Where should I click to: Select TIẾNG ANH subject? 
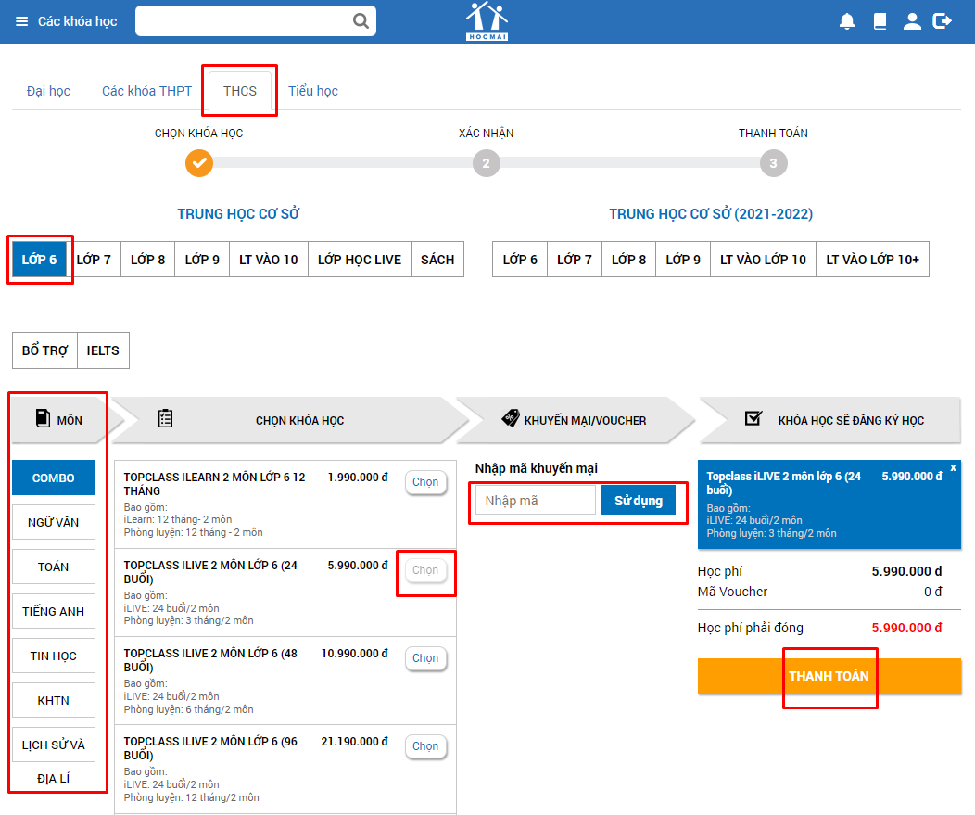(x=54, y=611)
